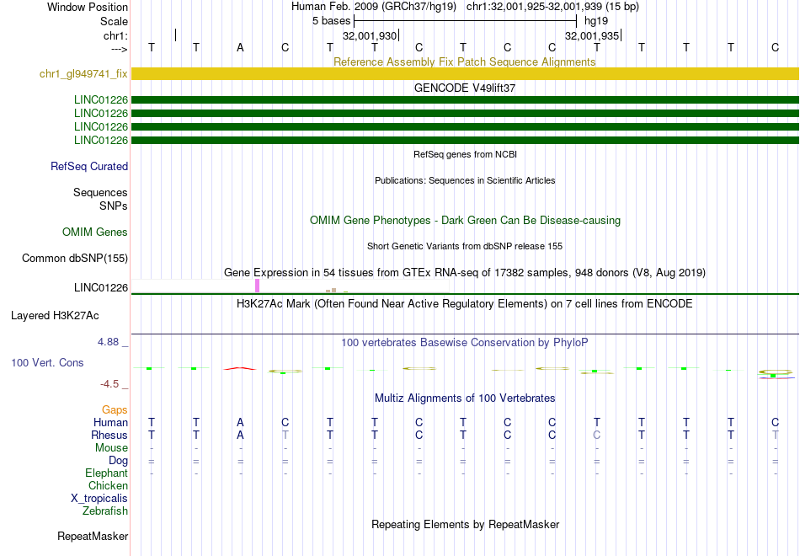
Task: Open the 100 Vert. Cons track label
Action: 47,362
